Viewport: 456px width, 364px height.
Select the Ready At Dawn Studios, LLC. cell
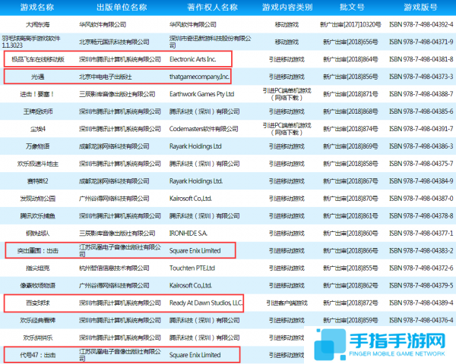[206, 303]
